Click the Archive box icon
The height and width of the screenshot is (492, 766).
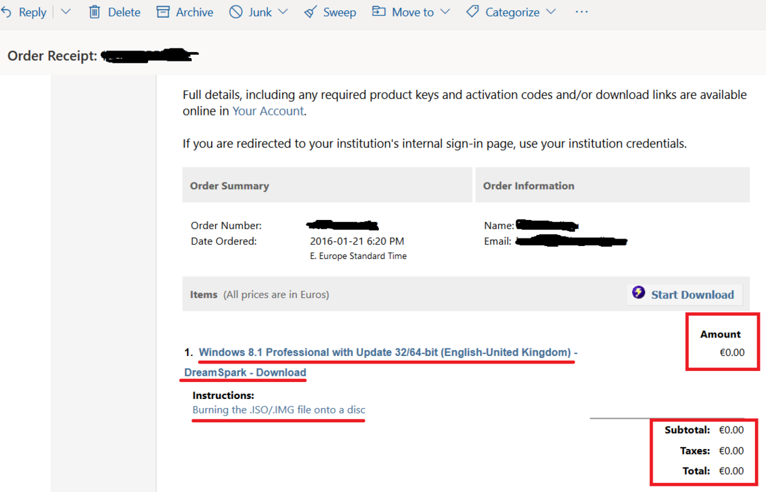[x=163, y=12]
